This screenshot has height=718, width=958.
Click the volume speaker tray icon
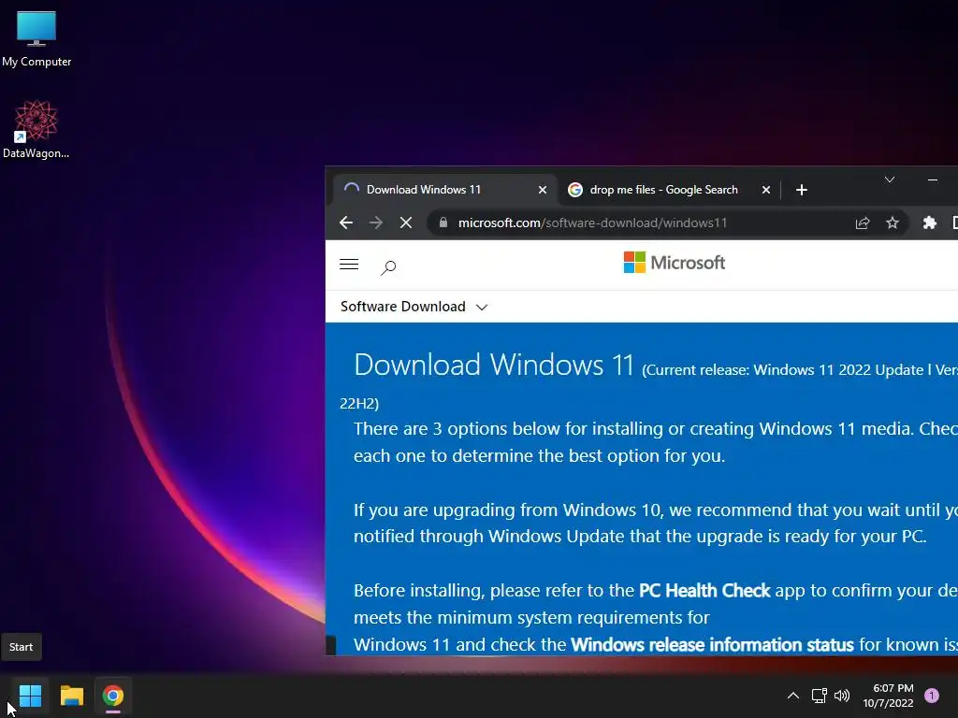(842, 696)
